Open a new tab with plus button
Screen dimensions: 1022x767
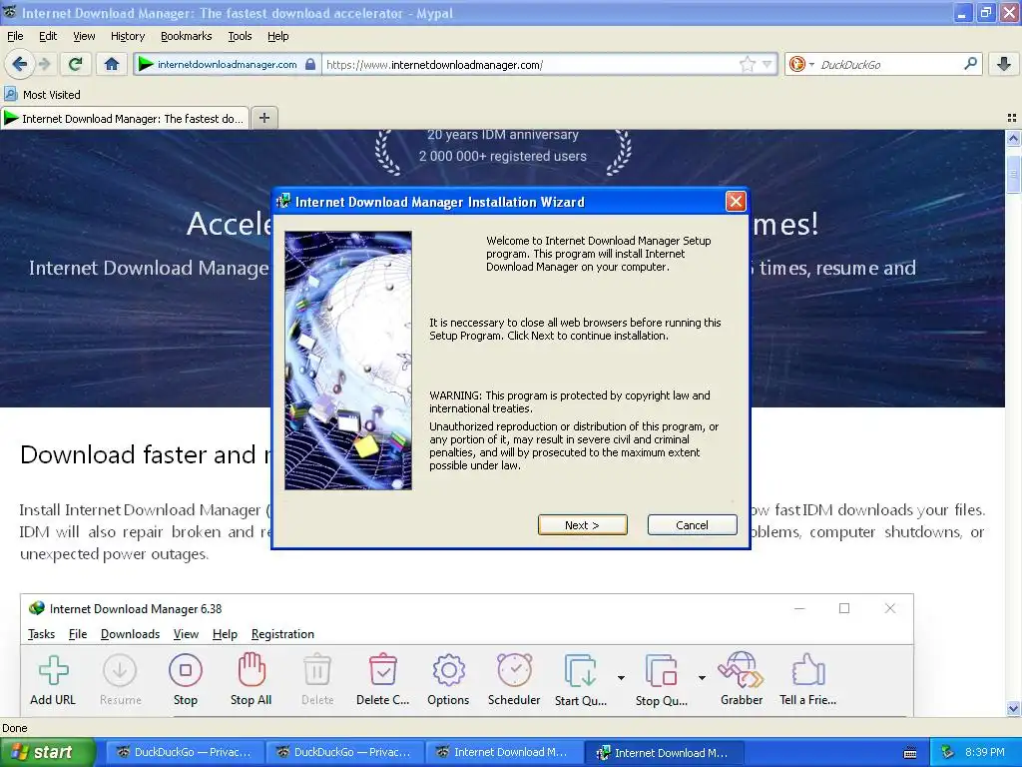(263, 118)
